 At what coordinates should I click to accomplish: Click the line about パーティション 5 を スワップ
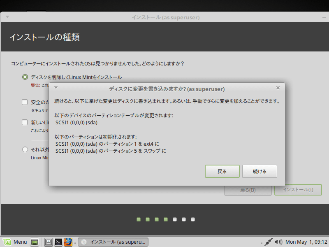111,151
